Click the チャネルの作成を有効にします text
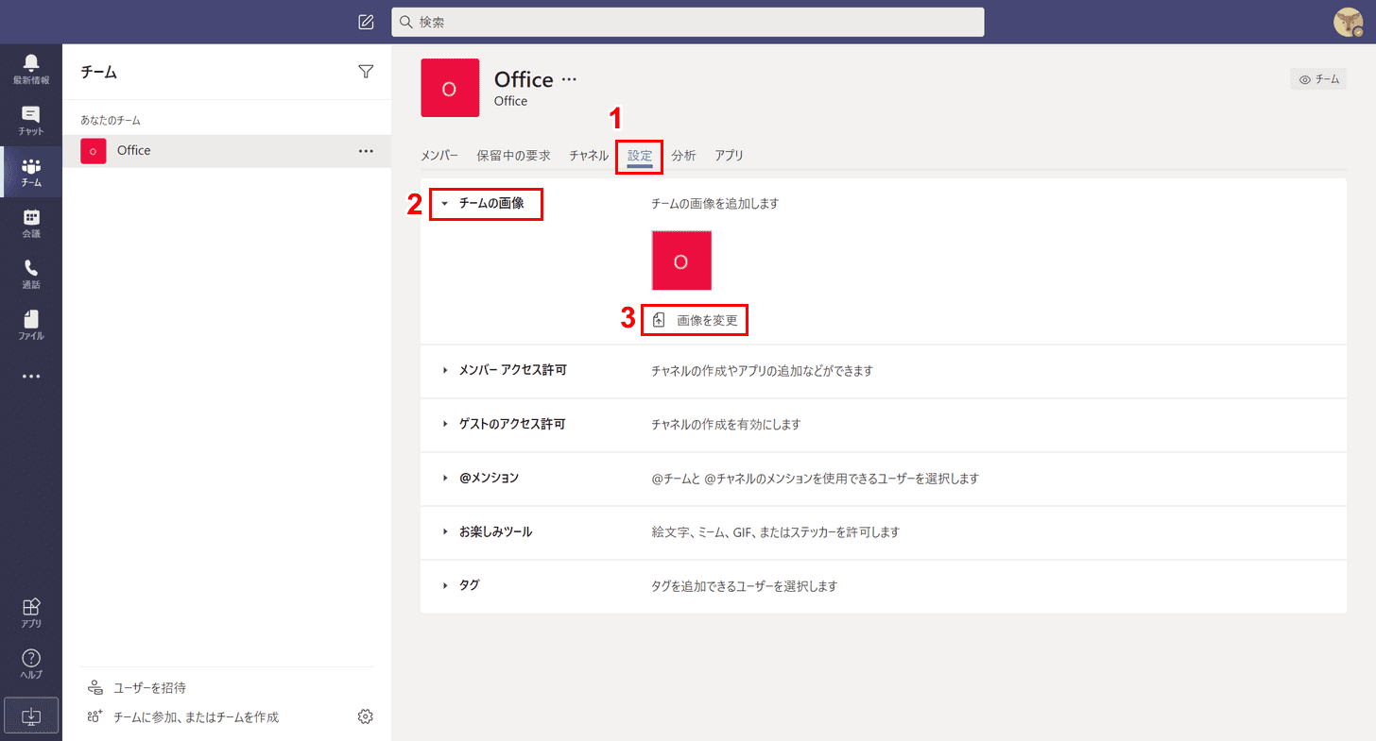The width and height of the screenshot is (1376, 741). click(726, 425)
